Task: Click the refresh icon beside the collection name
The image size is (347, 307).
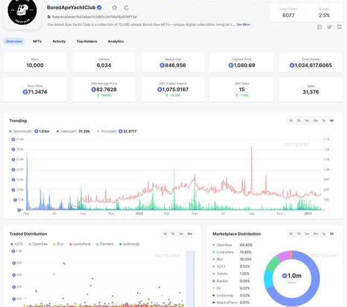Action: pos(126,8)
